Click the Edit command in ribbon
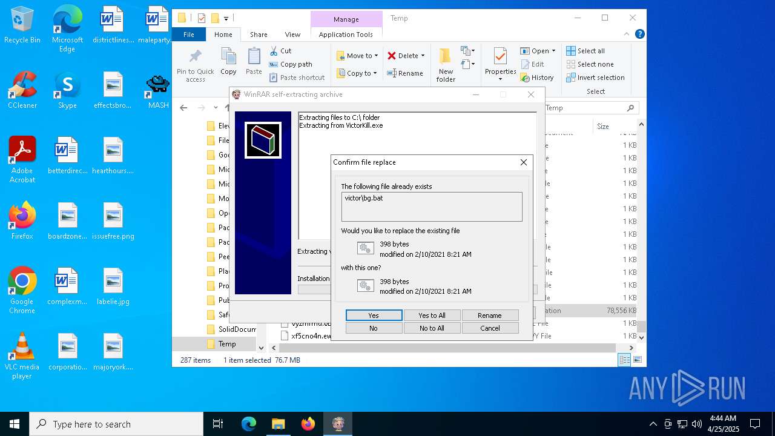The width and height of the screenshot is (775, 436). coord(532,64)
